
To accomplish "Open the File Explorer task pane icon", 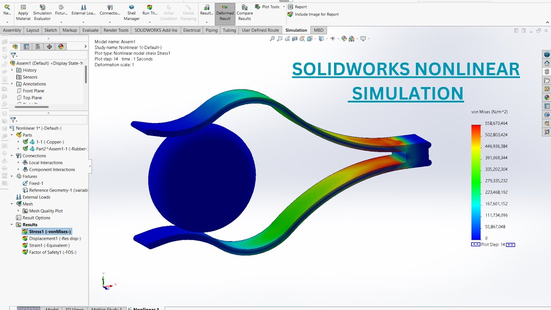I will pyautogui.click(x=547, y=81).
